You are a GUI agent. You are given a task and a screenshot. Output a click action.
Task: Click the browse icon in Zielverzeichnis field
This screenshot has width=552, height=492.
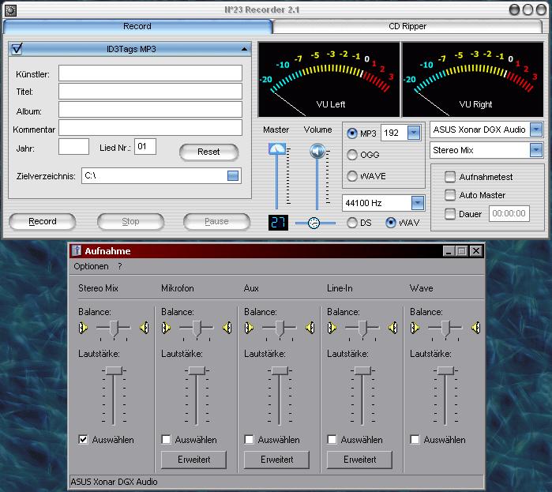(233, 176)
